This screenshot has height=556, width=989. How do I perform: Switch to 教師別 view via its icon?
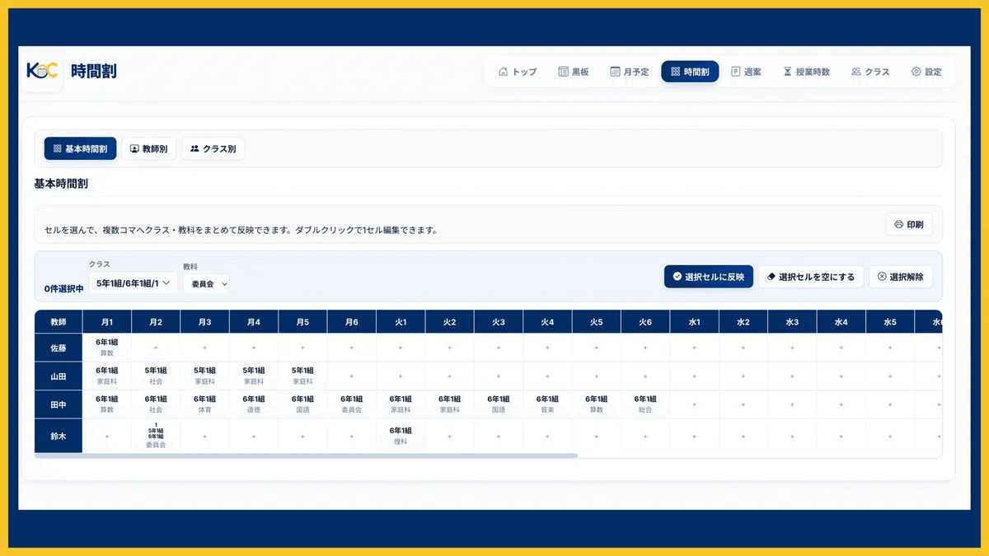(134, 149)
